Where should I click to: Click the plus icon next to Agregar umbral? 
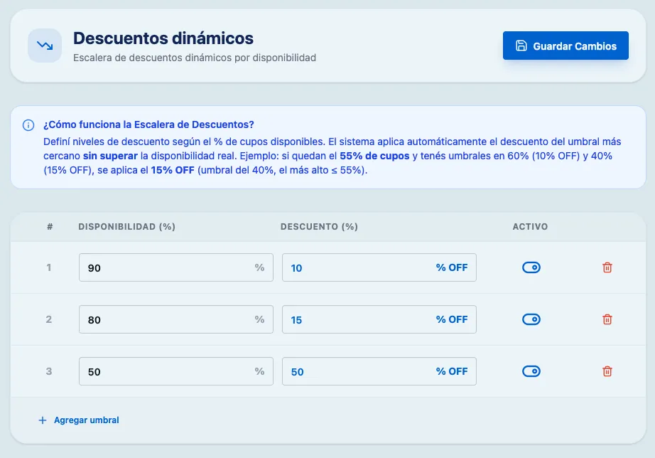42,420
